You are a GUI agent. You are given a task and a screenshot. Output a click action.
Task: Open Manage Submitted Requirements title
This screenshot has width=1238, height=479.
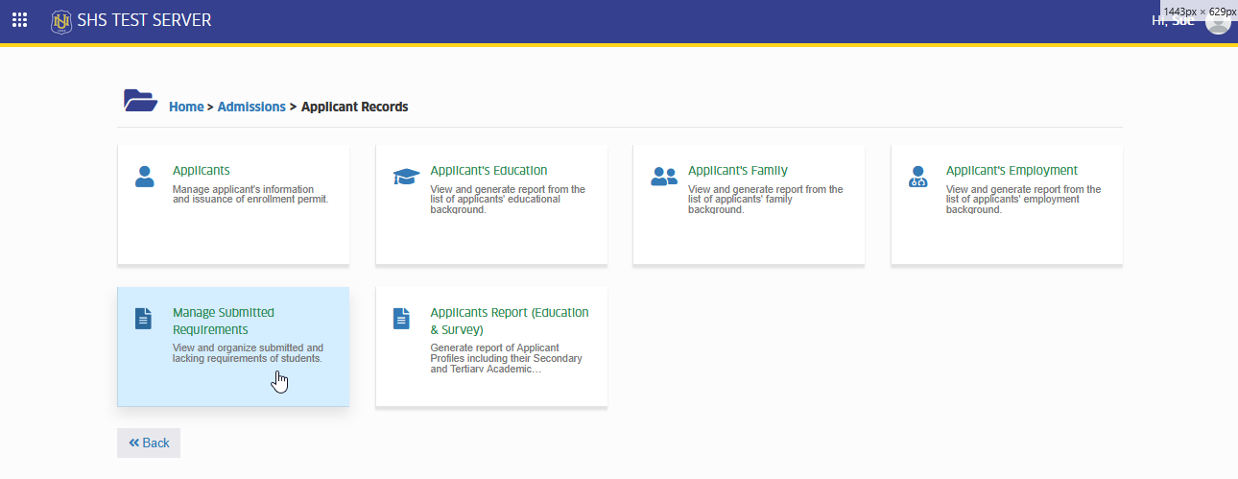[x=223, y=321]
